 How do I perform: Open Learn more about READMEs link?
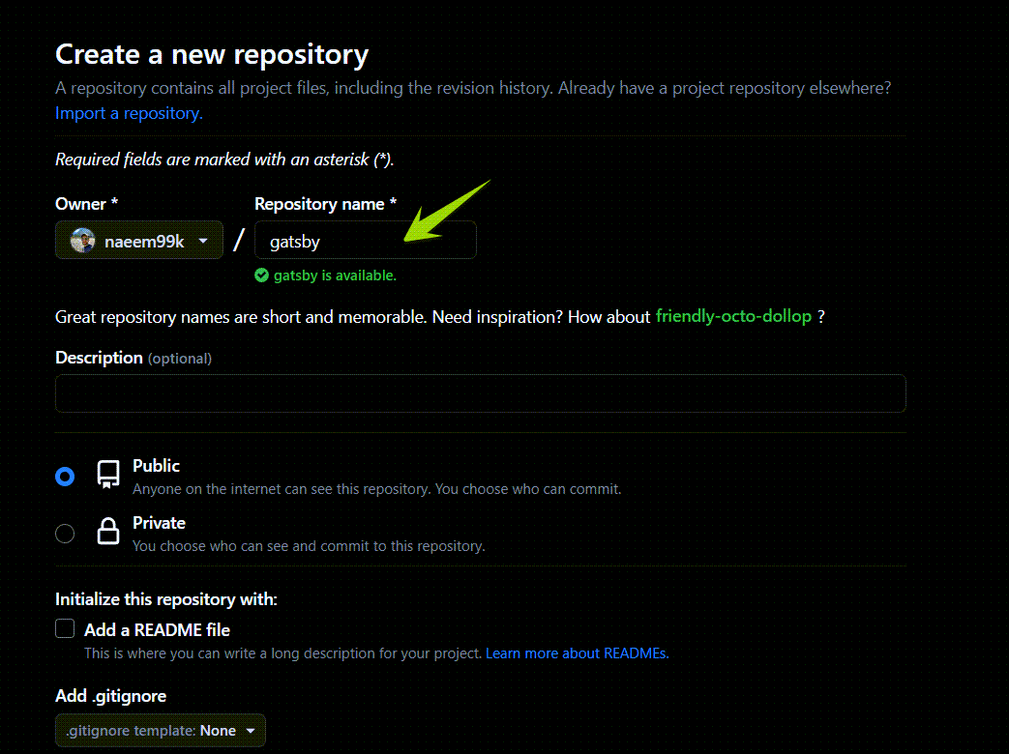click(578, 653)
